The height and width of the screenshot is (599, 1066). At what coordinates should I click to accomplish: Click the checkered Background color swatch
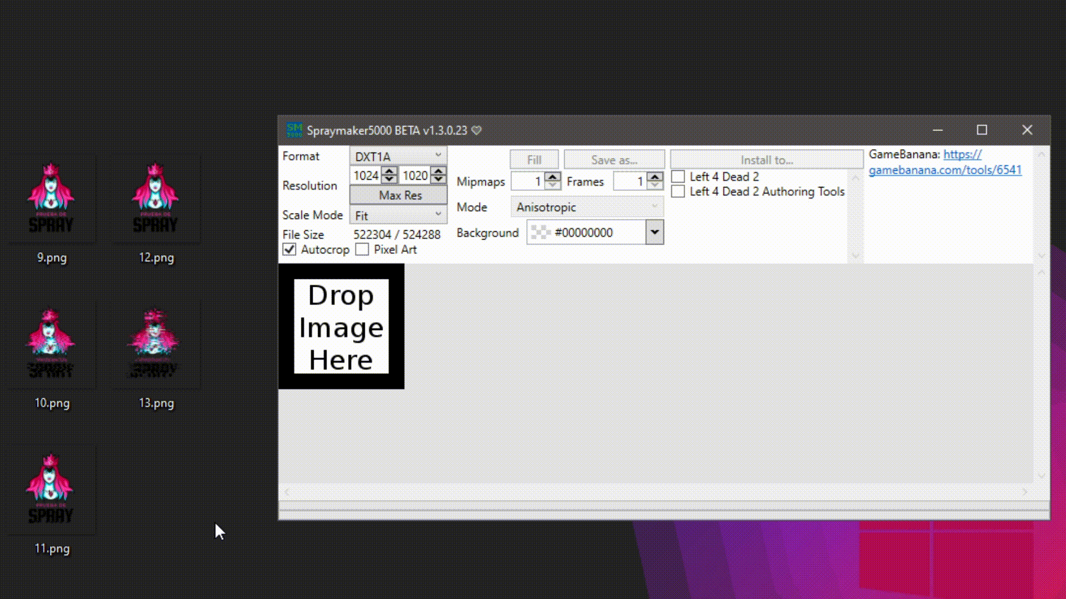click(540, 232)
